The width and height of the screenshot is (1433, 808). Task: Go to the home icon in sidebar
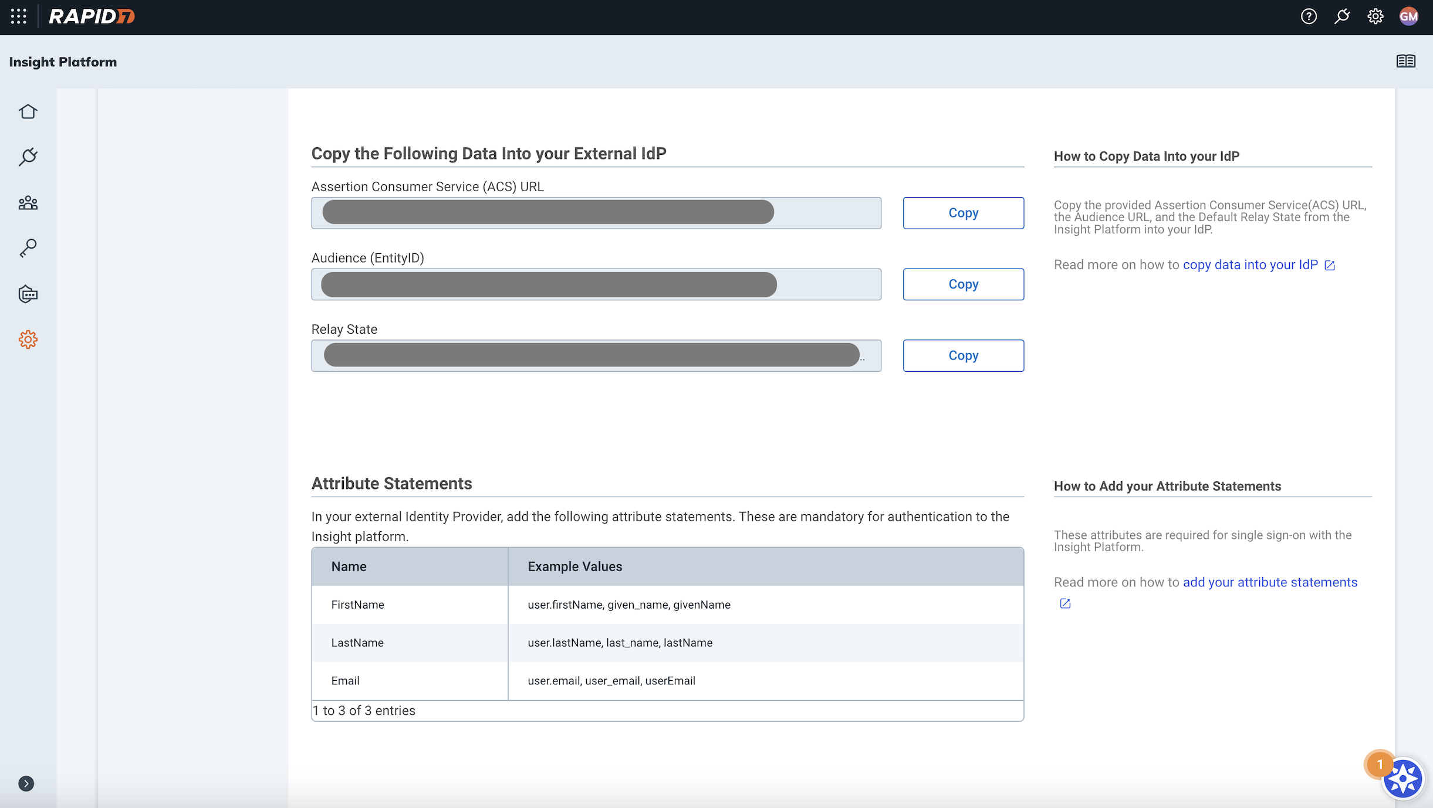(x=28, y=111)
